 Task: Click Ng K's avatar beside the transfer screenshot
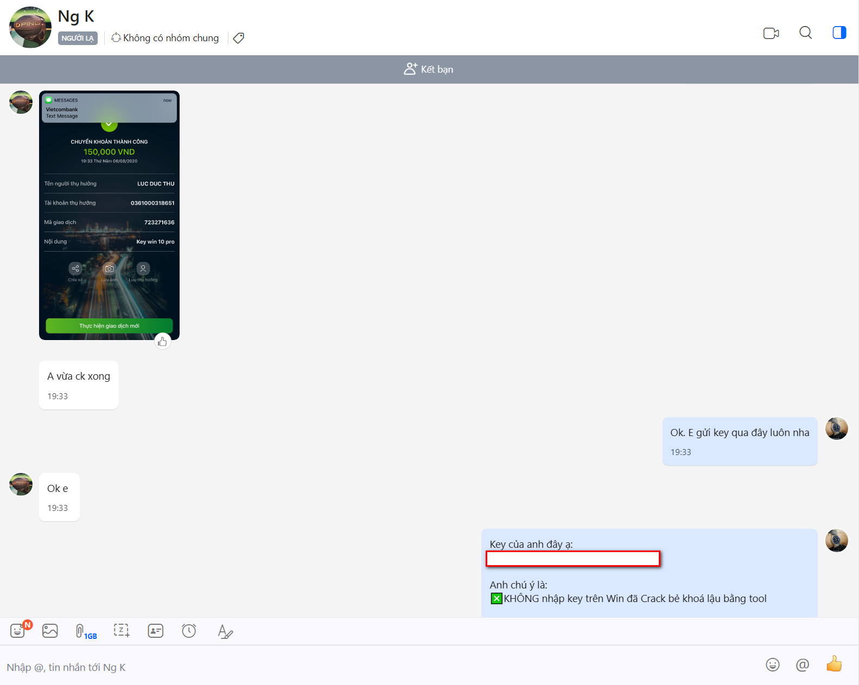(21, 102)
